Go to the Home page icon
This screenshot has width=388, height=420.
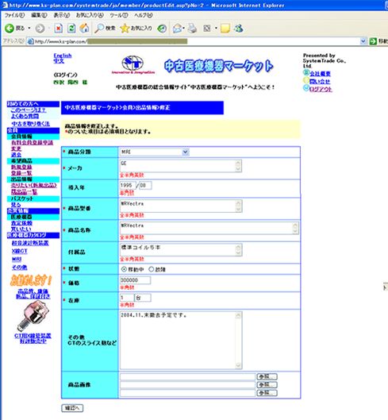[84, 28]
